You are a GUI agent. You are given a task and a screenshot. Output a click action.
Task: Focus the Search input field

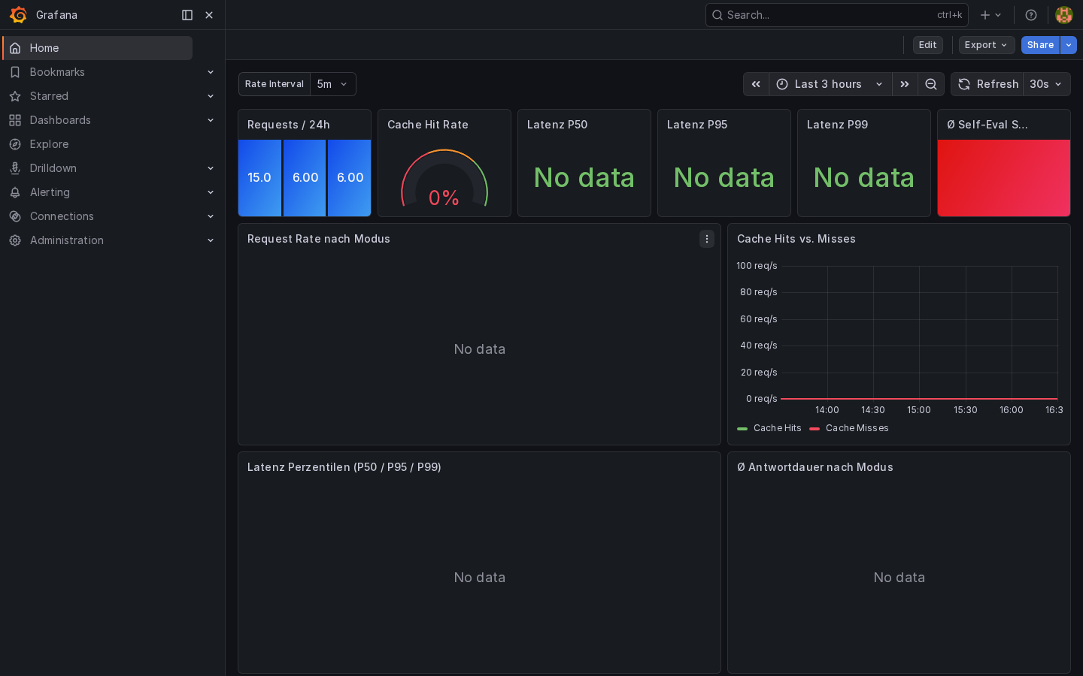(836, 15)
